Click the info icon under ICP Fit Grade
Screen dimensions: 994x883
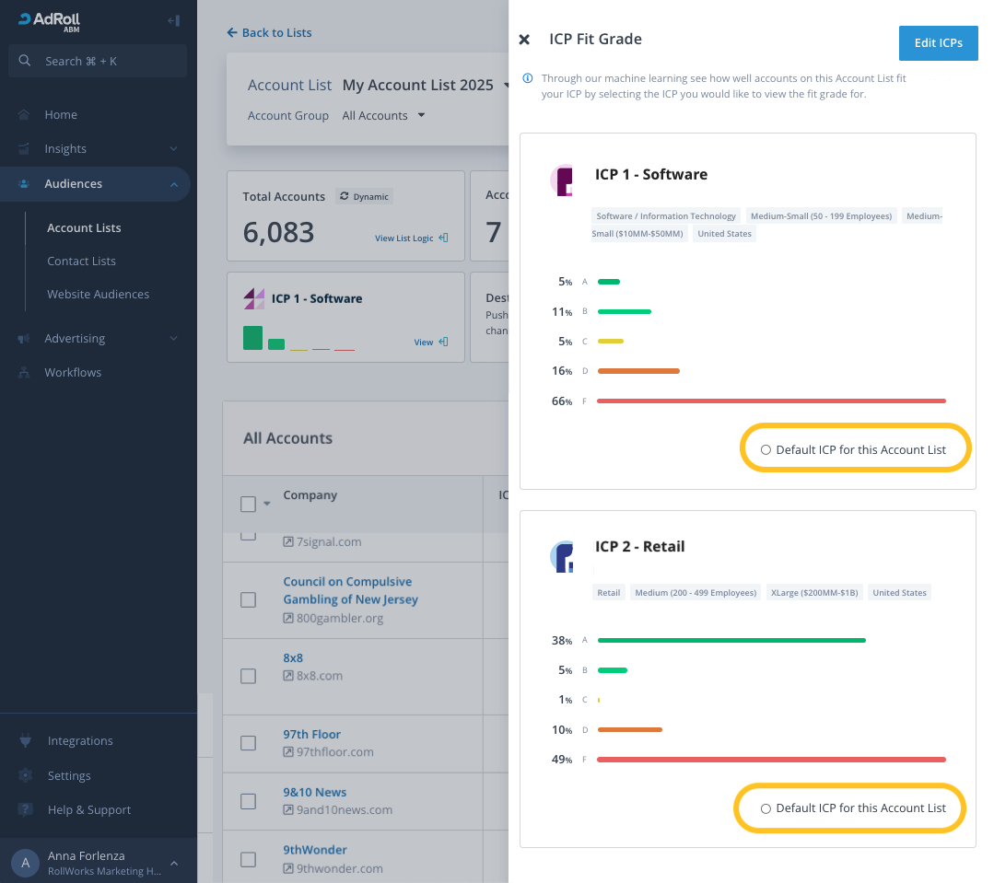528,79
